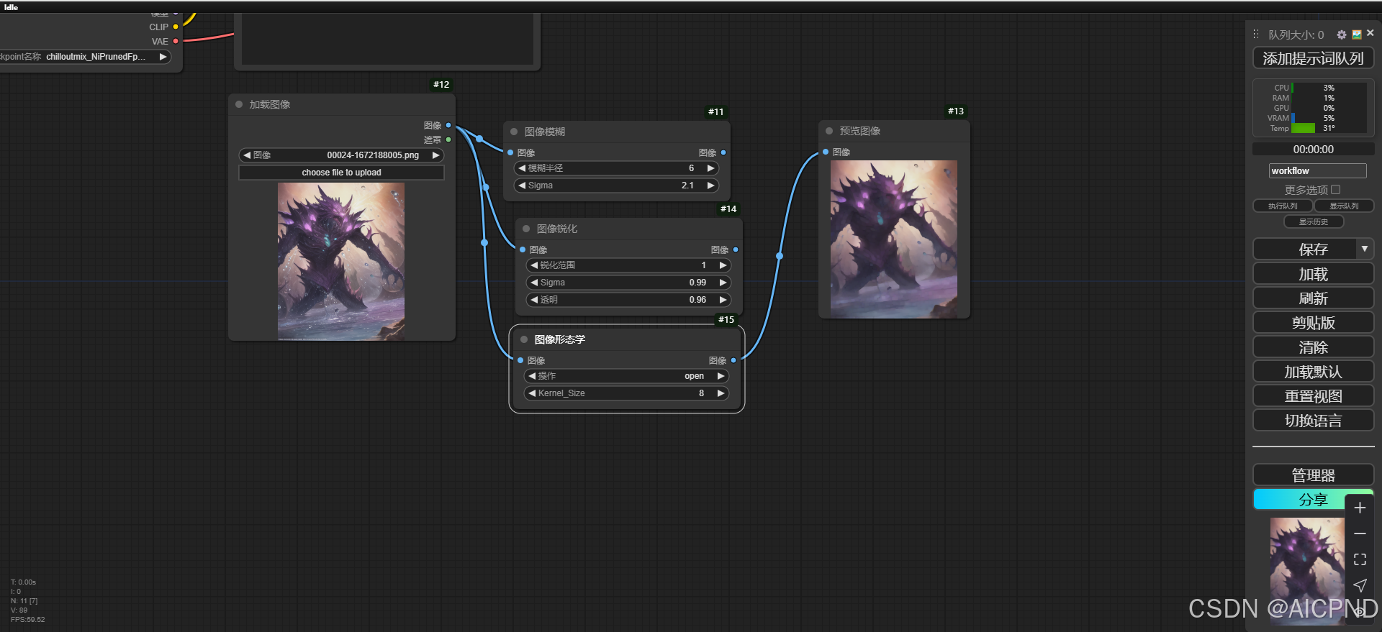Click the 显示历史 button
1382x632 pixels.
tap(1314, 221)
